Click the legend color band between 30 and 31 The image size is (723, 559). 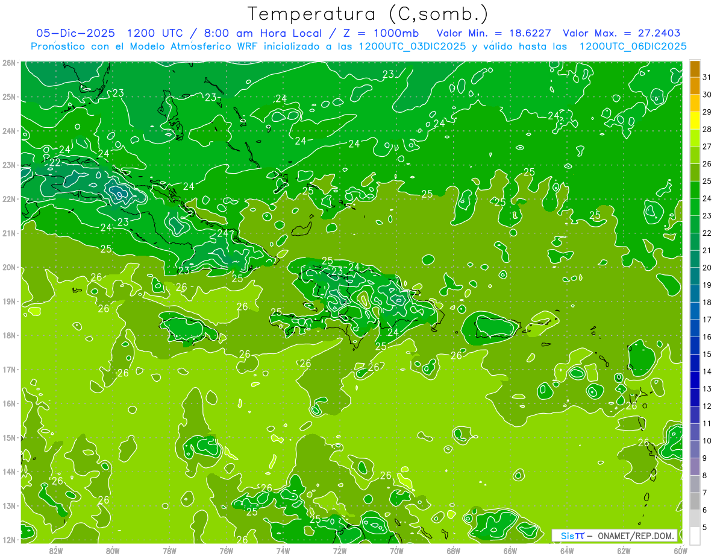[x=695, y=86]
